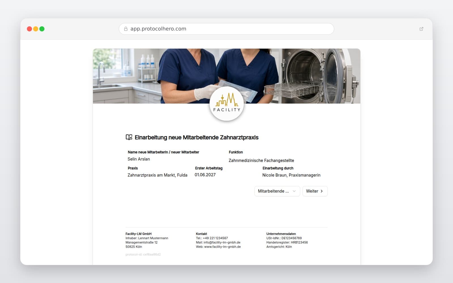Click the protocol-id text

[143, 254]
